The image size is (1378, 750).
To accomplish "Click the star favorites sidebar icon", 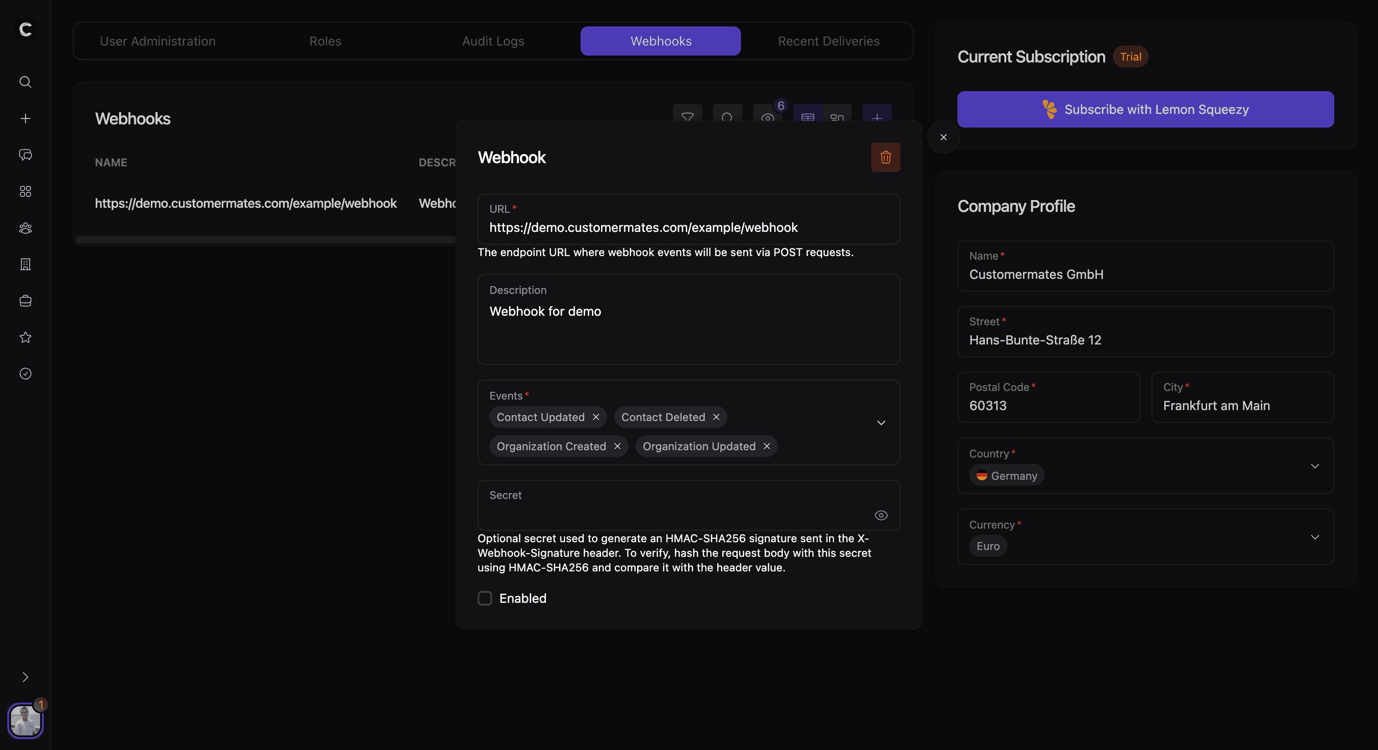I will 25,337.
